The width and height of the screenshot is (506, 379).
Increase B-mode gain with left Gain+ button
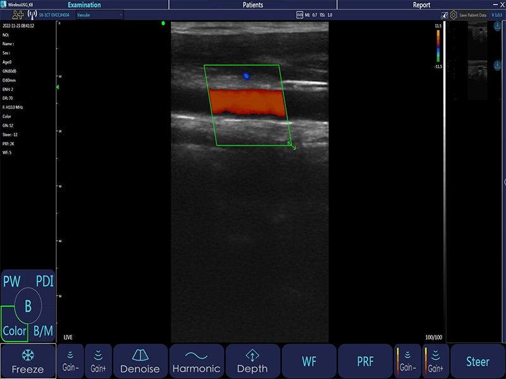pos(98,361)
